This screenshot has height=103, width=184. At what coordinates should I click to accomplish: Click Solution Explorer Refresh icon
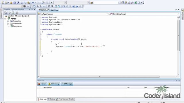pos(13,13)
